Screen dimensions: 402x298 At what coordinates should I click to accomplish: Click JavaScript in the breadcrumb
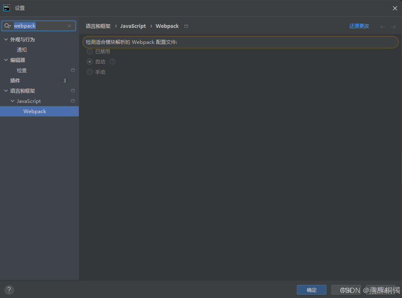click(x=133, y=26)
